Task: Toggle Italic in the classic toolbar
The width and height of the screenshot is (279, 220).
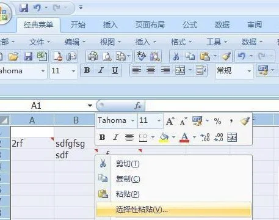Action: 101,70
